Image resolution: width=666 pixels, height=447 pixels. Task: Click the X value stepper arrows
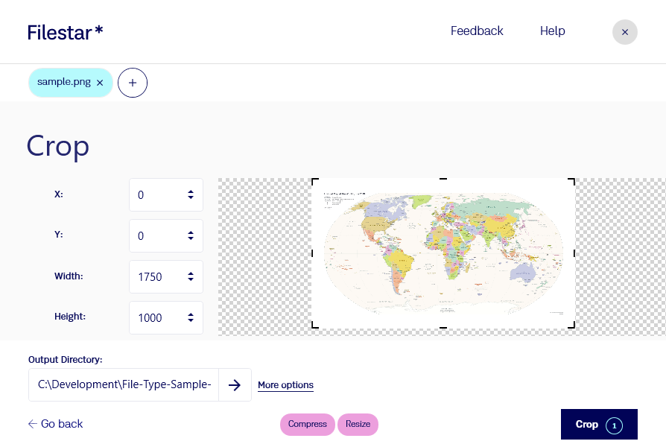click(x=191, y=194)
